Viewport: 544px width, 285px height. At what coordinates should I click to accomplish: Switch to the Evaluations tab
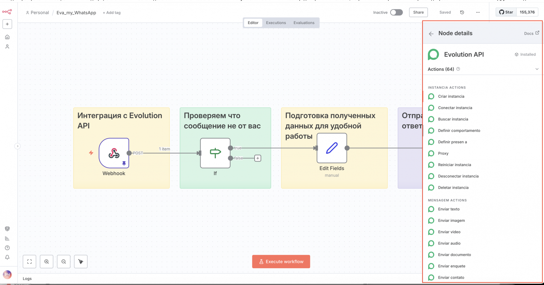tap(304, 23)
